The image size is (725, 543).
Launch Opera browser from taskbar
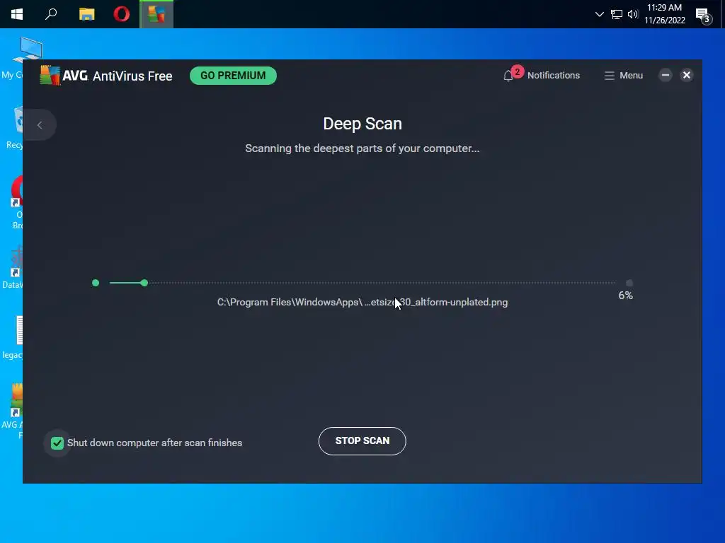pos(122,14)
